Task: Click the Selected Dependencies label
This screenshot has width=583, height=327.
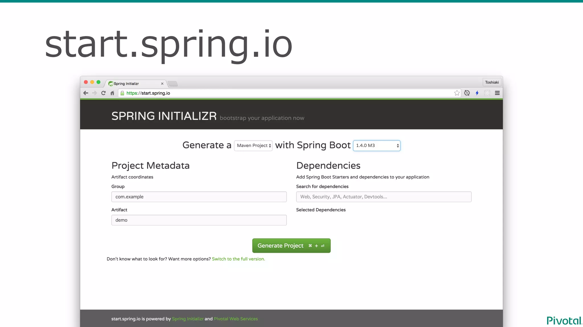Action: pyautogui.click(x=321, y=210)
